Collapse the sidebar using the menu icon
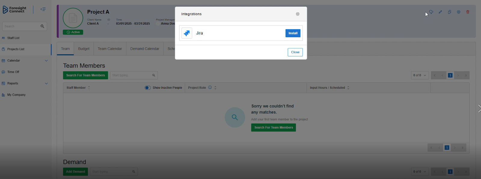This screenshot has height=179, width=481. point(43,9)
